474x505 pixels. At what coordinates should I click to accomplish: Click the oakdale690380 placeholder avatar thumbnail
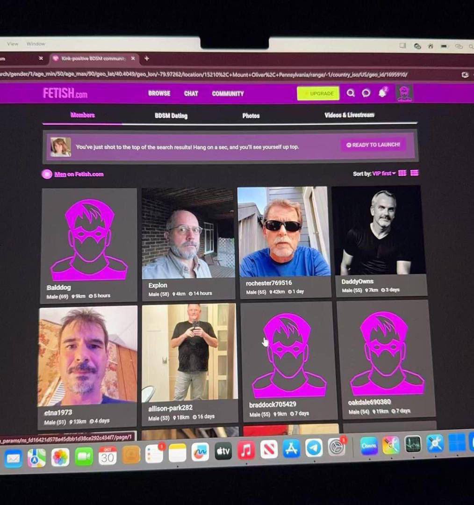[386, 349]
